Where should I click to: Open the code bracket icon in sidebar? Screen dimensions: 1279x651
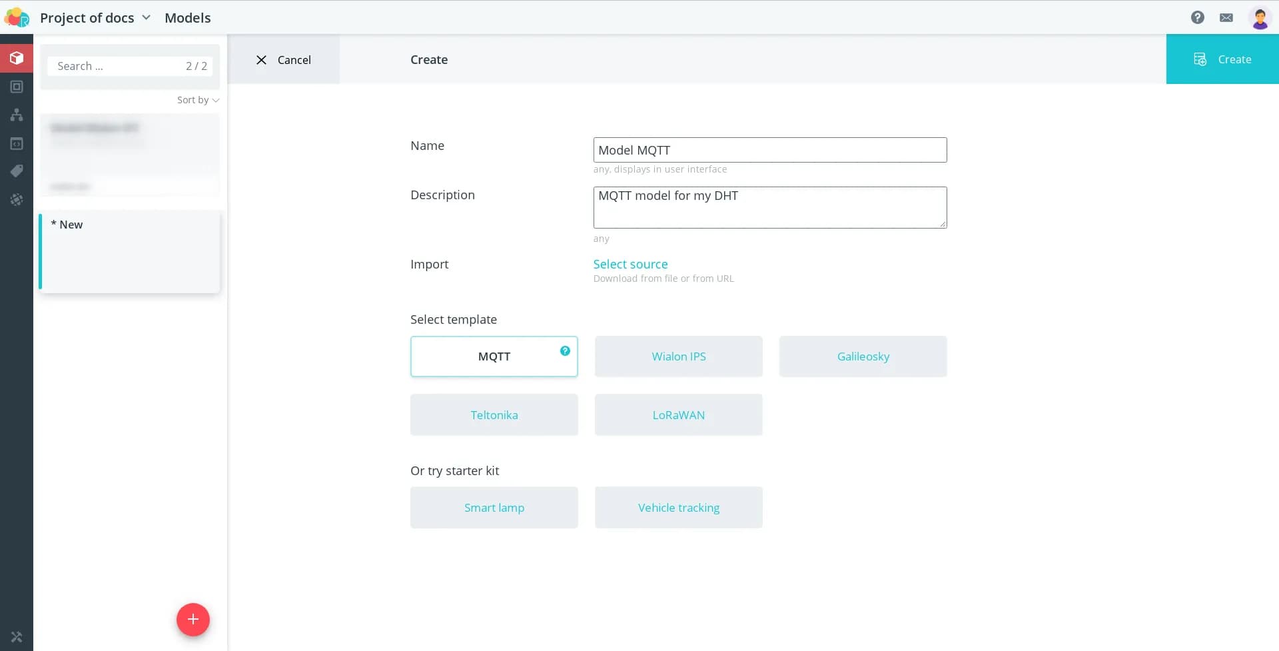point(17,143)
